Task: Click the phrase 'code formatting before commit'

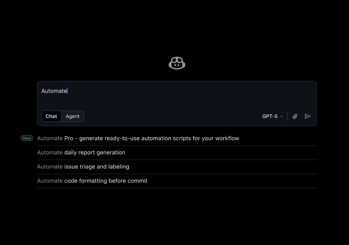Action: point(106,181)
